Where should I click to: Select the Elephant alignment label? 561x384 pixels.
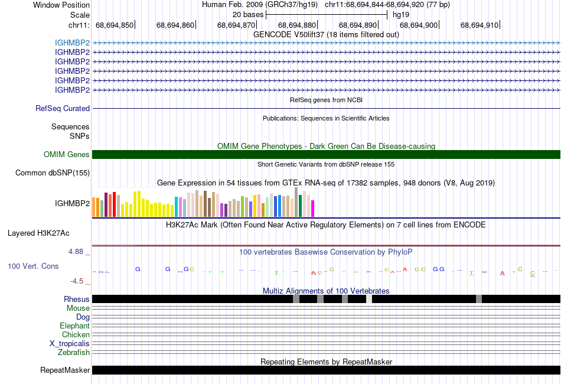tap(74, 326)
